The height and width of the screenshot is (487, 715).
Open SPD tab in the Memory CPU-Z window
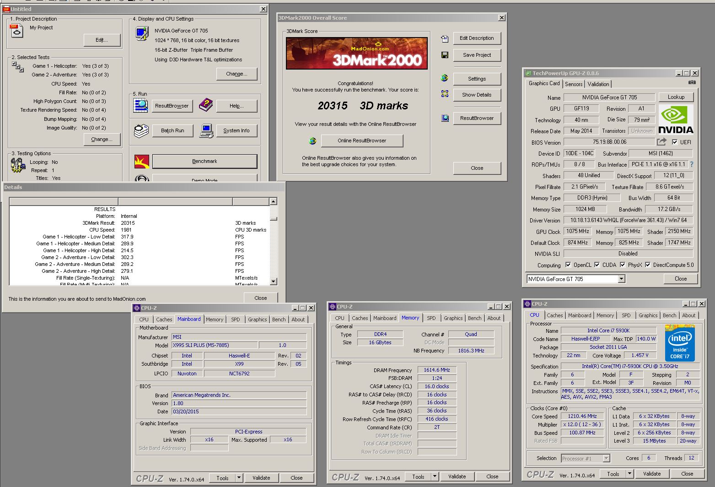pos(431,318)
